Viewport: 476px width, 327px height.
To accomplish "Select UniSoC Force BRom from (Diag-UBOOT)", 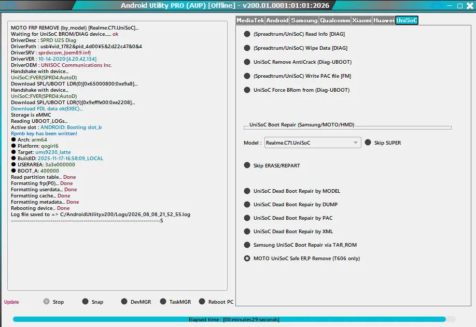I will (297, 90).
